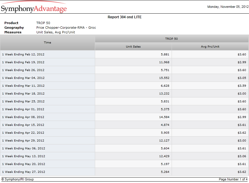Select the 1 Week Ending Apr 01, 2012 row
249x183 pixels.
pos(124,109)
